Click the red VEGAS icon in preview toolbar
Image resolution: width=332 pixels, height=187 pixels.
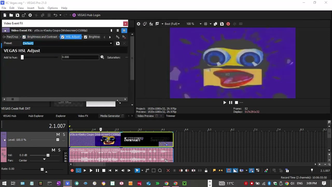click(x=228, y=24)
